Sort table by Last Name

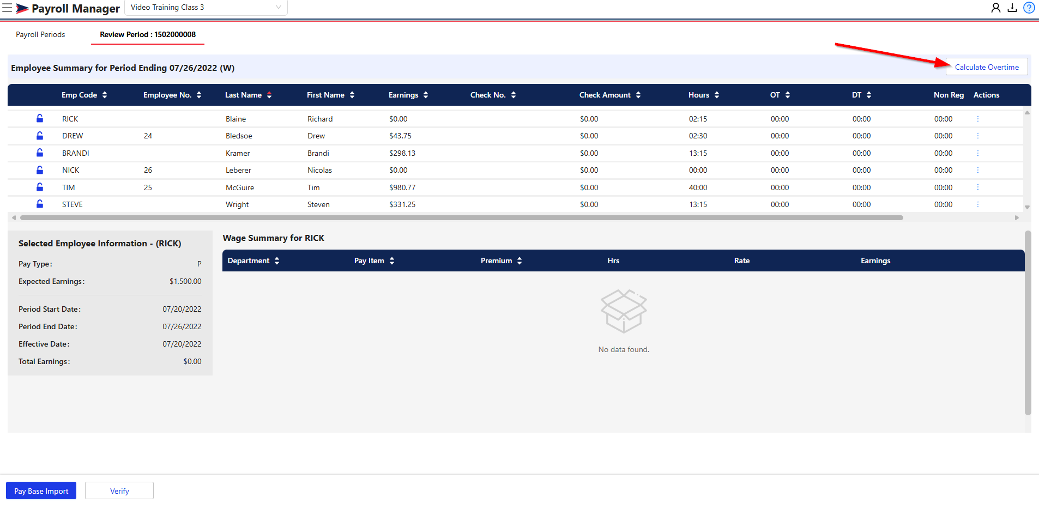(x=269, y=95)
